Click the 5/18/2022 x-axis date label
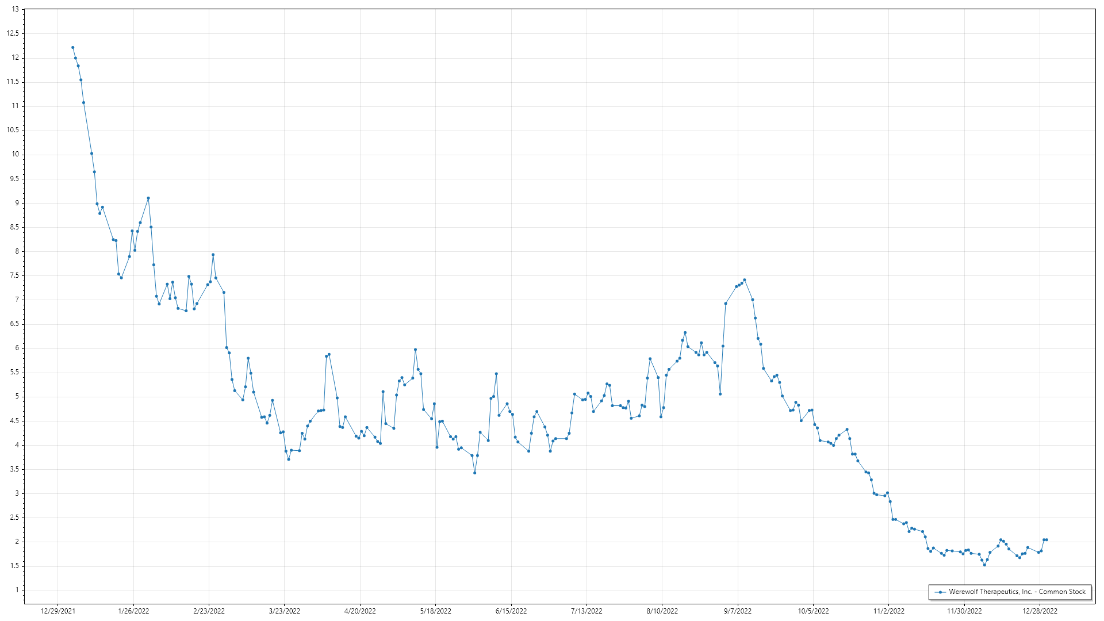The image size is (1104, 621). (435, 611)
